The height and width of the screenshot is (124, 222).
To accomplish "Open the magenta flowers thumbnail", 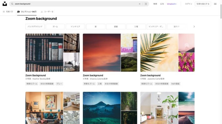I will (x=186, y=62).
